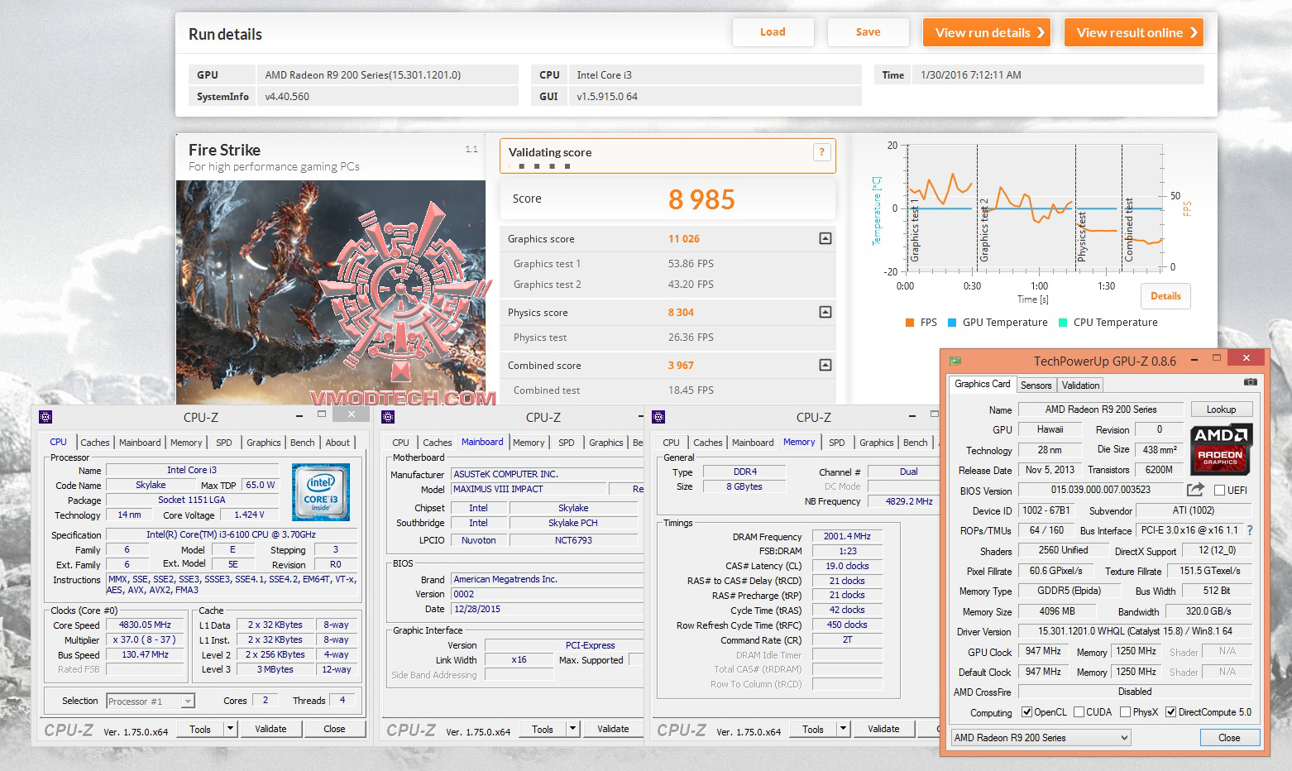Viewport: 1292px width, 771px height.
Task: Click title bar icon of CPU-Z window showing Processor info
Action: pos(45,417)
